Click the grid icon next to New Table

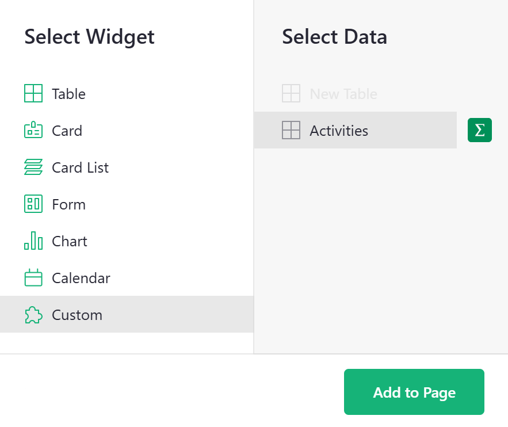tap(291, 93)
